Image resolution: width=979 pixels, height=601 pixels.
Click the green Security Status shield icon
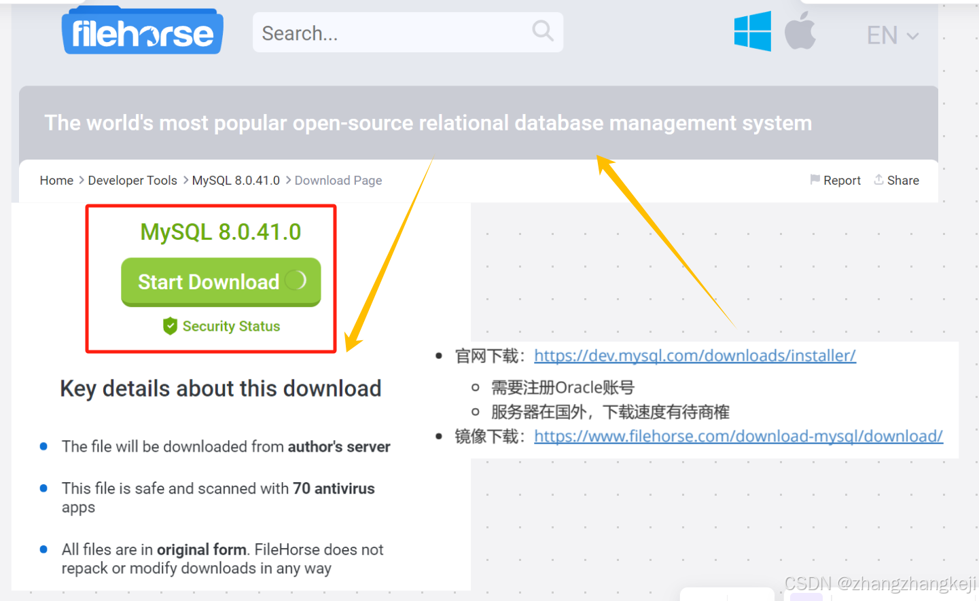pos(170,326)
